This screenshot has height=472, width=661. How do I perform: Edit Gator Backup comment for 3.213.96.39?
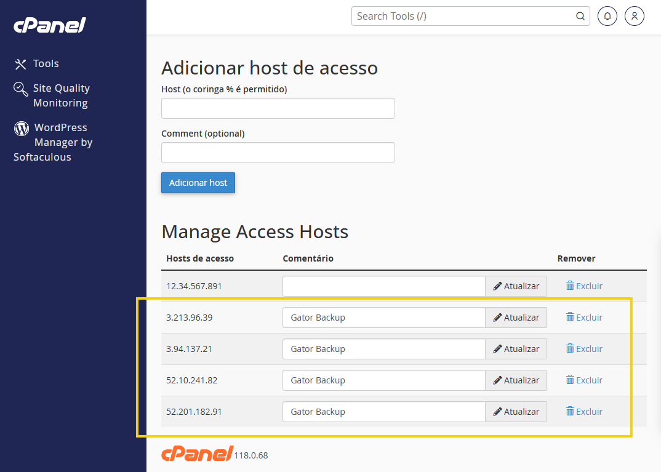pos(383,318)
